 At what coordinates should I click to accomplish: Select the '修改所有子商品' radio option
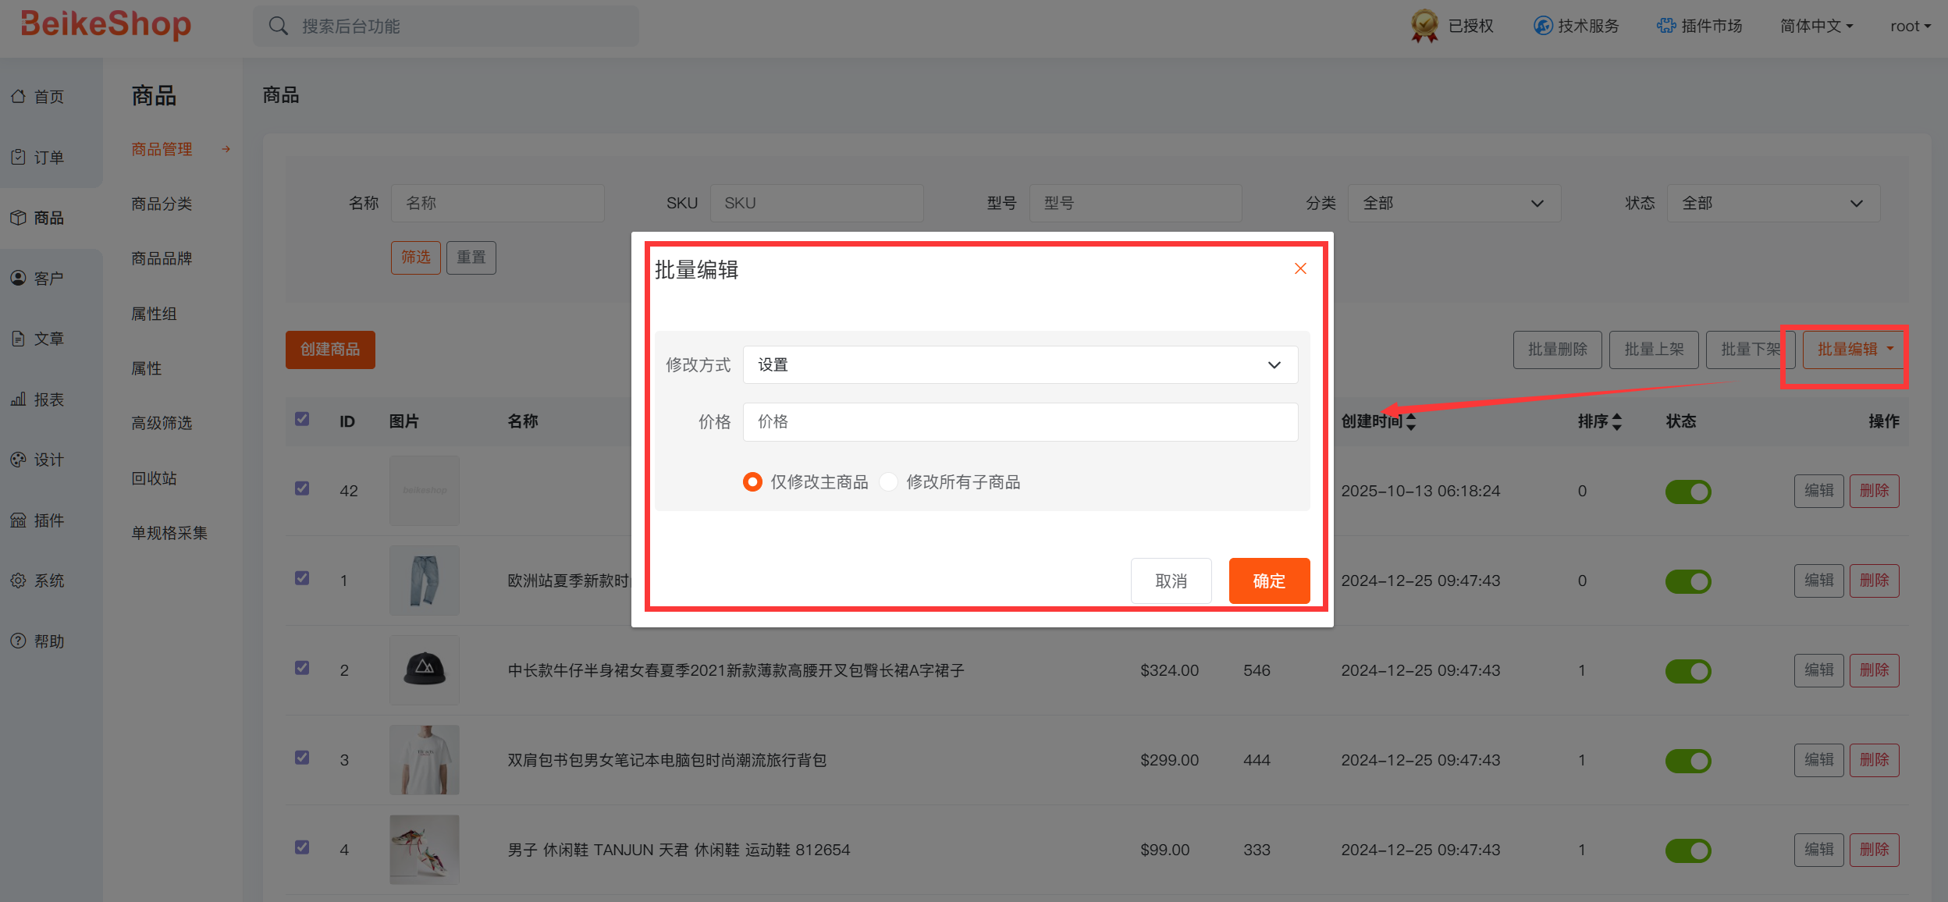tap(888, 482)
